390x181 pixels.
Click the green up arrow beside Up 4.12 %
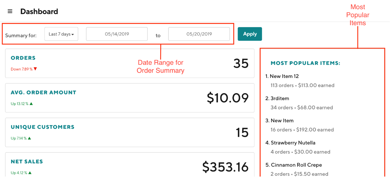tap(30, 173)
